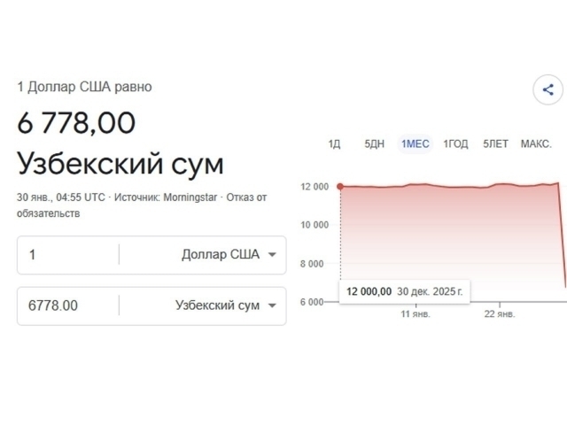The width and height of the screenshot is (567, 425).
Task: Open the Отказ от обязательств link
Action: point(142,205)
